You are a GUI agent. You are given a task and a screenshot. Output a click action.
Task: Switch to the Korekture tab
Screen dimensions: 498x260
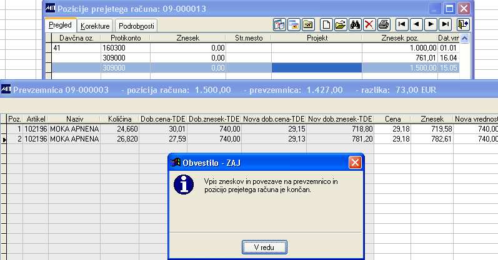(x=95, y=26)
